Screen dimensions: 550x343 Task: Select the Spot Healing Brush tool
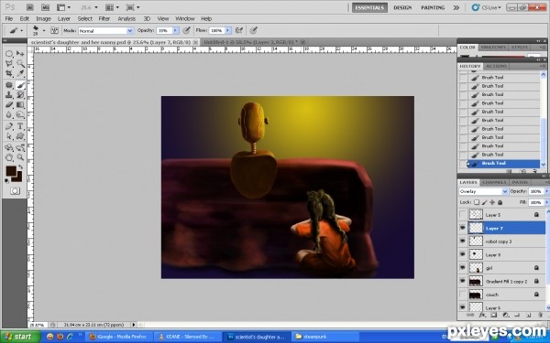coord(9,85)
